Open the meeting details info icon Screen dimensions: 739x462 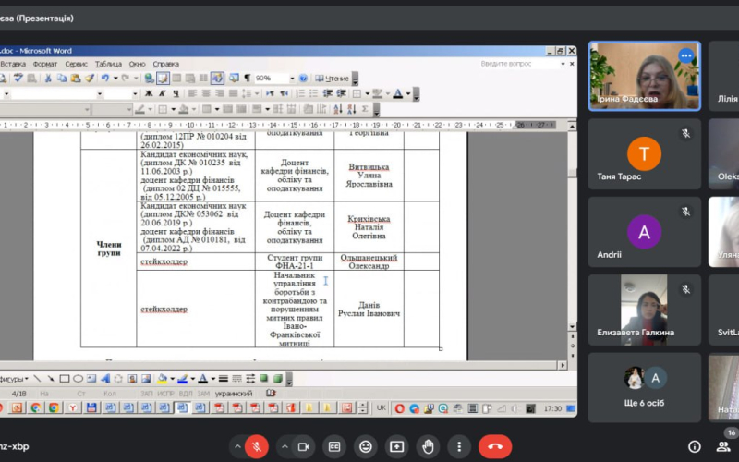[694, 446]
